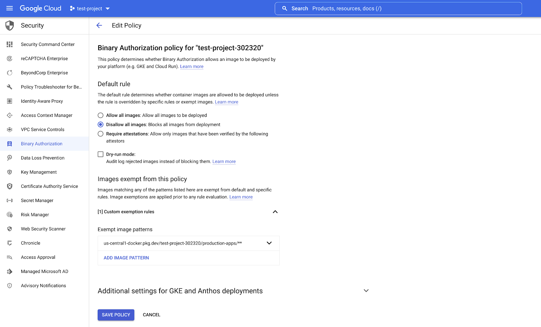Image resolution: width=541 pixels, height=327 pixels.
Task: Expand the production-apps image pattern row
Action: pyautogui.click(x=269, y=243)
